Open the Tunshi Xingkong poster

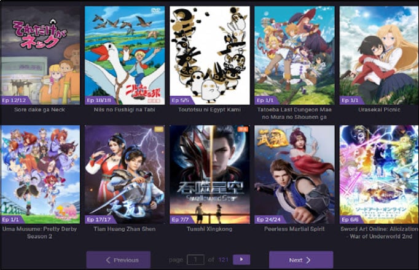(x=209, y=175)
